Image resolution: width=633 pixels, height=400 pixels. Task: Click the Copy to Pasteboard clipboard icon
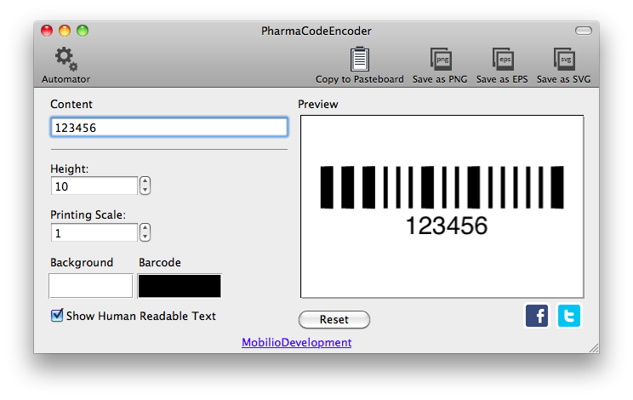pyautogui.click(x=359, y=59)
